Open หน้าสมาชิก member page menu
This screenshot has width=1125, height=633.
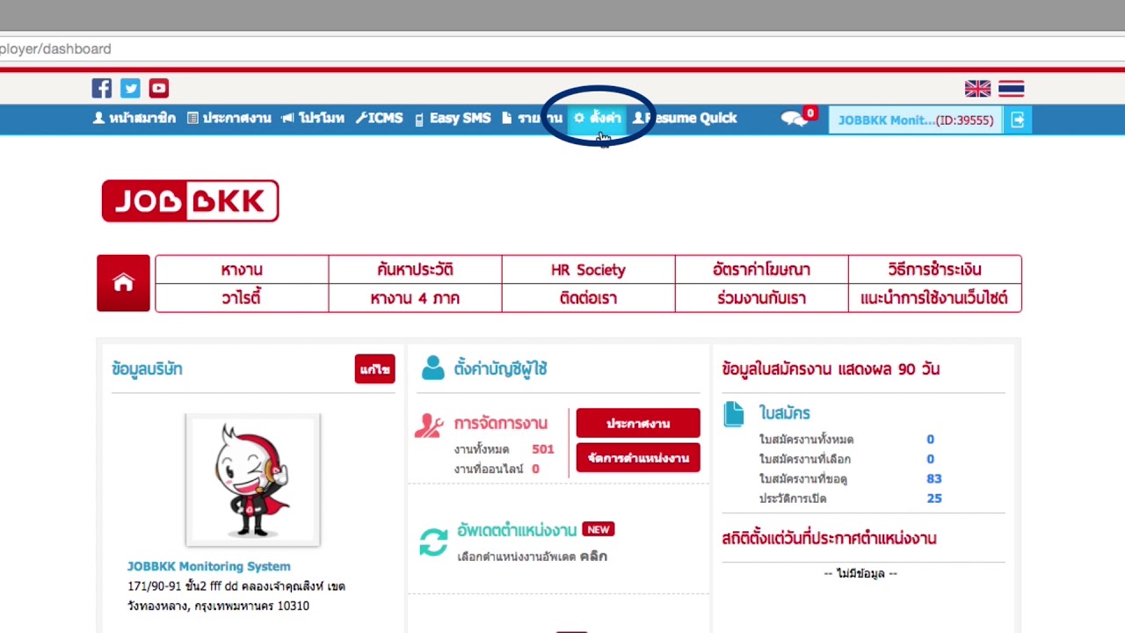[134, 118]
